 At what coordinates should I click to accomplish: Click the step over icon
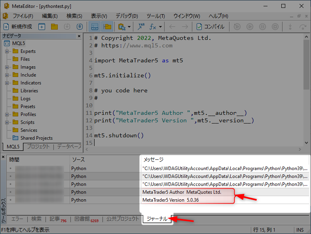pyautogui.click(x=303, y=26)
